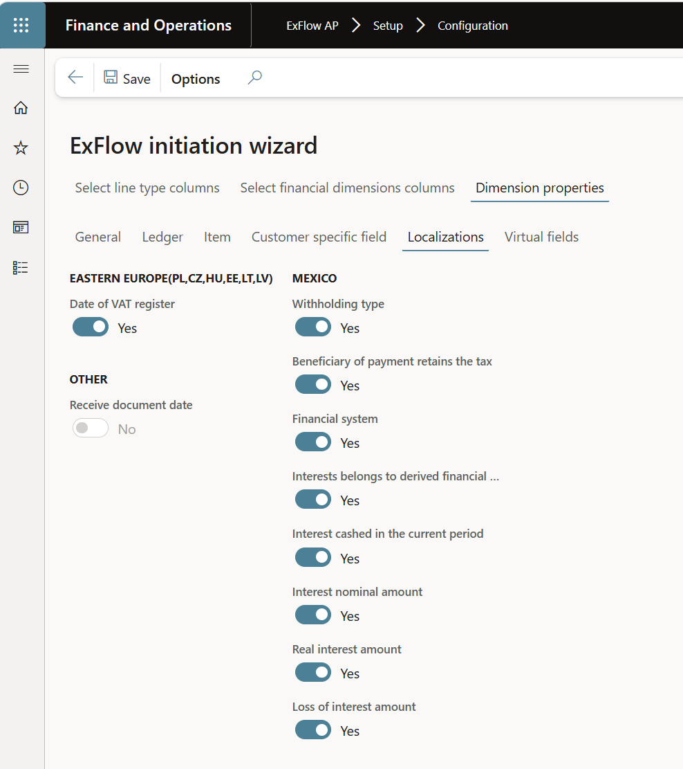This screenshot has width=683, height=769.
Task: Open Customer specific field sub-tab
Action: pos(319,237)
